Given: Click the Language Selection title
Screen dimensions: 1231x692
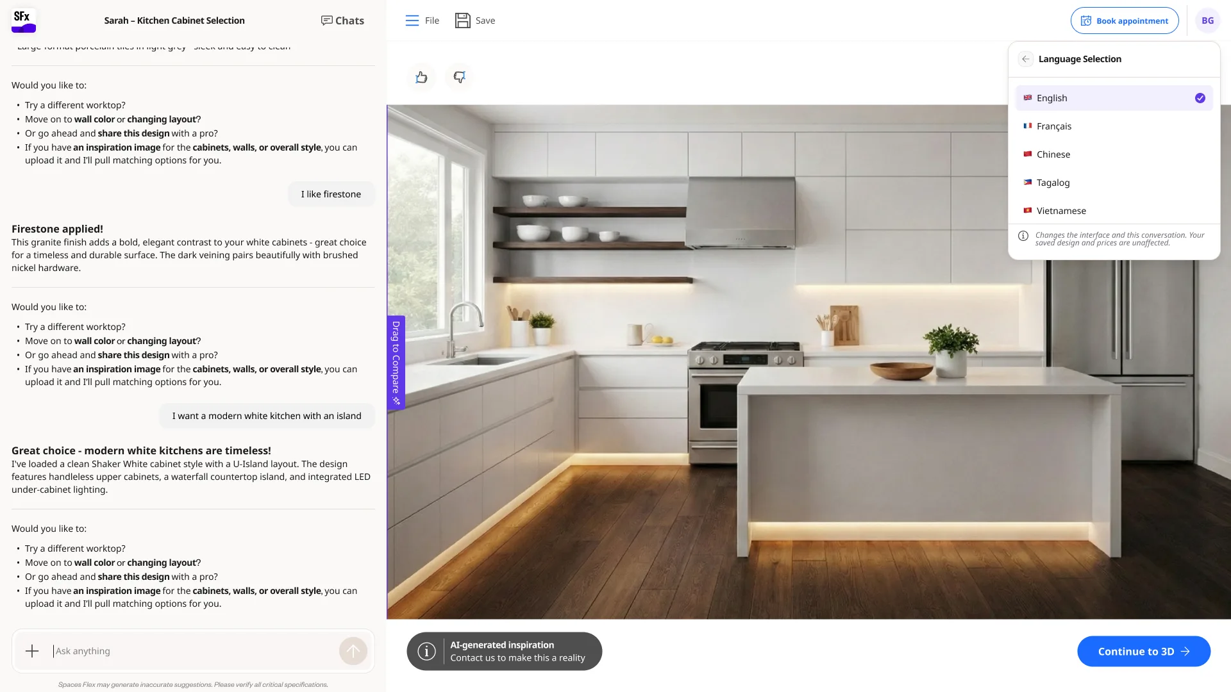Looking at the screenshot, I should 1080,59.
